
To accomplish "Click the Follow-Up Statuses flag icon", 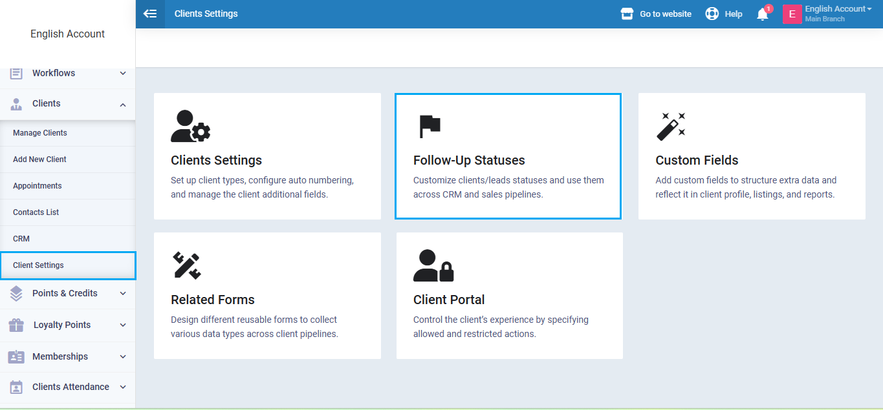I will coord(430,126).
